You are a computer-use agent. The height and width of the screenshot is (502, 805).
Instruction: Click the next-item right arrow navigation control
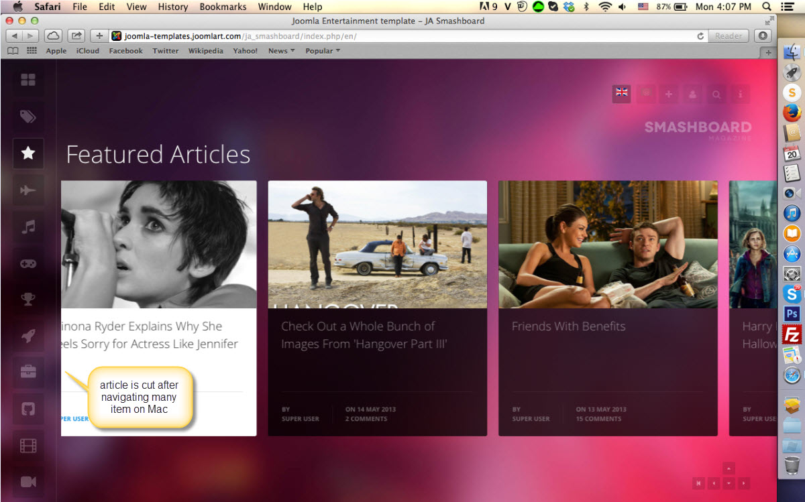click(x=743, y=483)
